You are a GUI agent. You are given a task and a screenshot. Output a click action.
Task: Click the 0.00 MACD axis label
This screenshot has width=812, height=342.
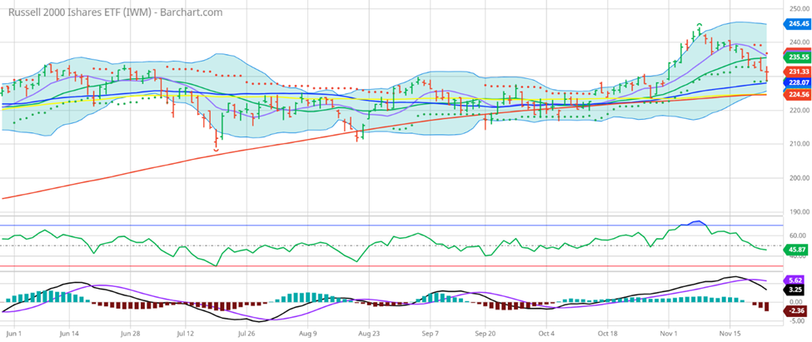tap(796, 301)
